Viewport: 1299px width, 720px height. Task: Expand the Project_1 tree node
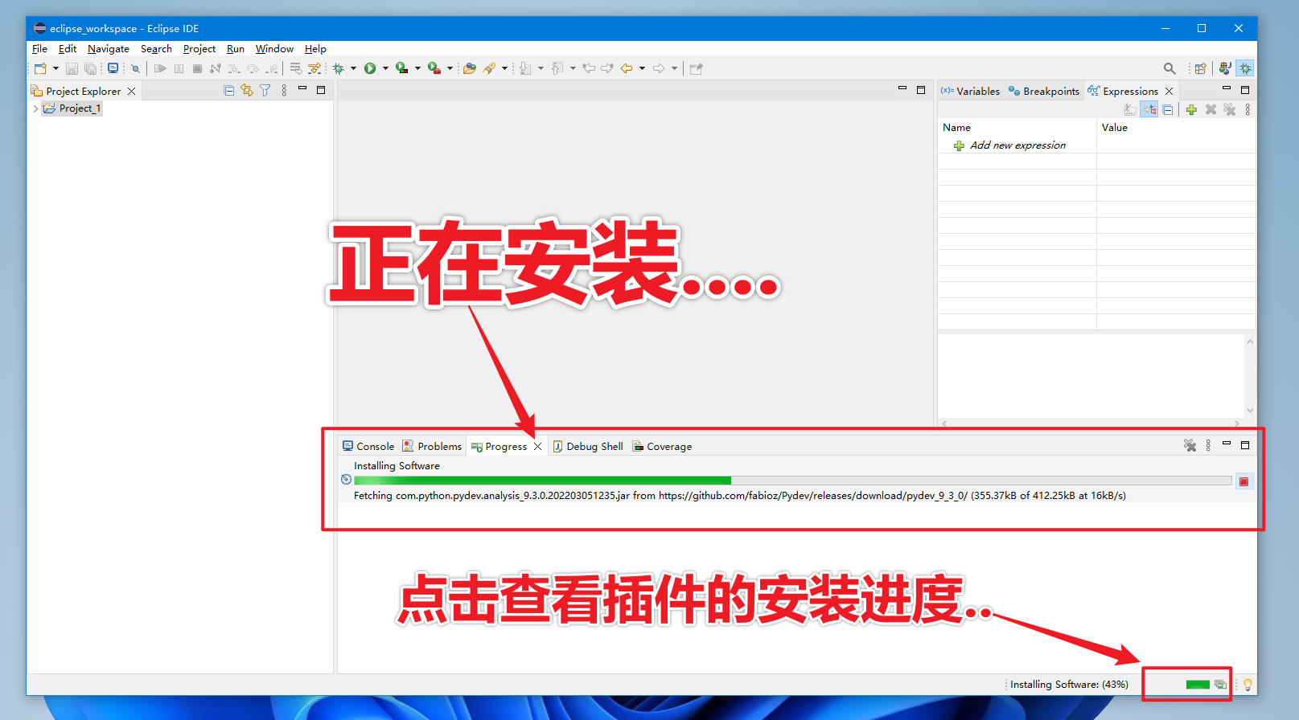tap(35, 108)
